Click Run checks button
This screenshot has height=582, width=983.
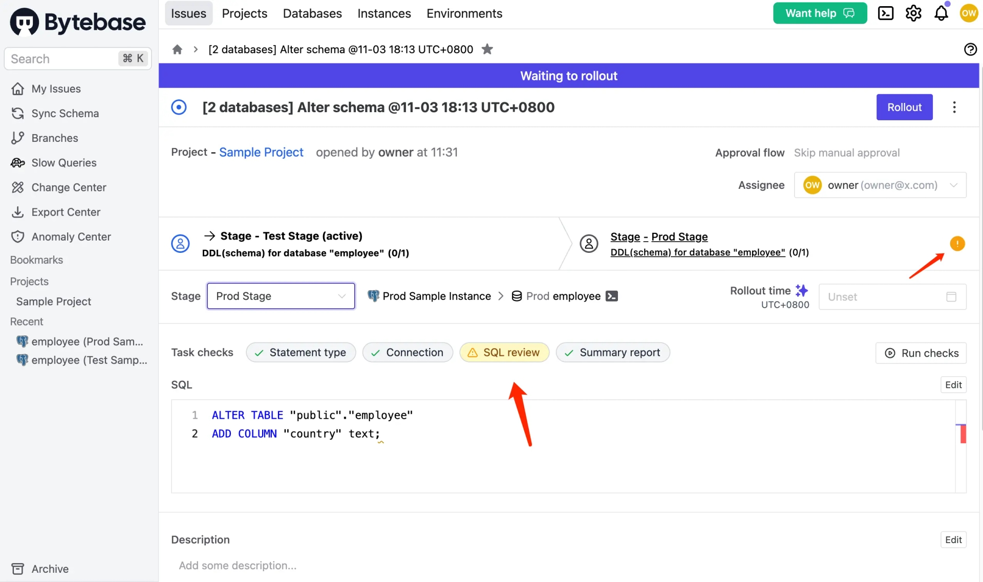(x=921, y=353)
